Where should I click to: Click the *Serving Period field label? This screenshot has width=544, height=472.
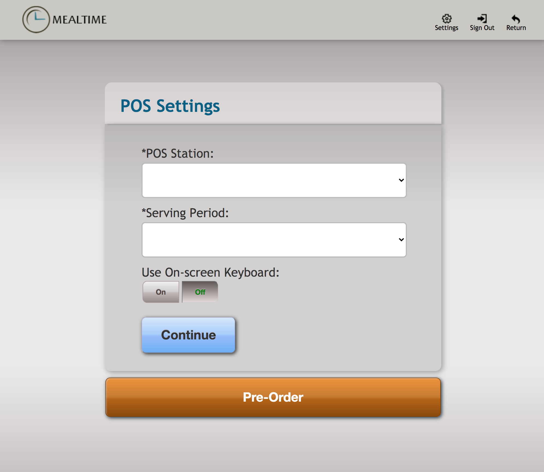pos(185,213)
